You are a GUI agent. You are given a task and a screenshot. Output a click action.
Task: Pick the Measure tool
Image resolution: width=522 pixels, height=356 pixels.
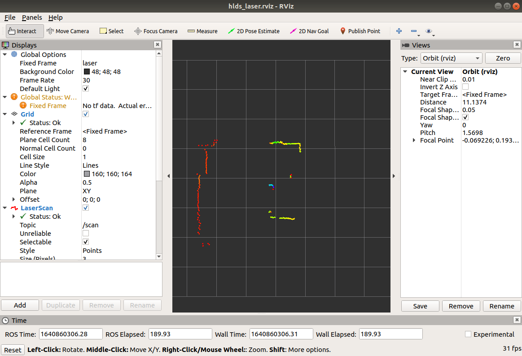tap(202, 31)
